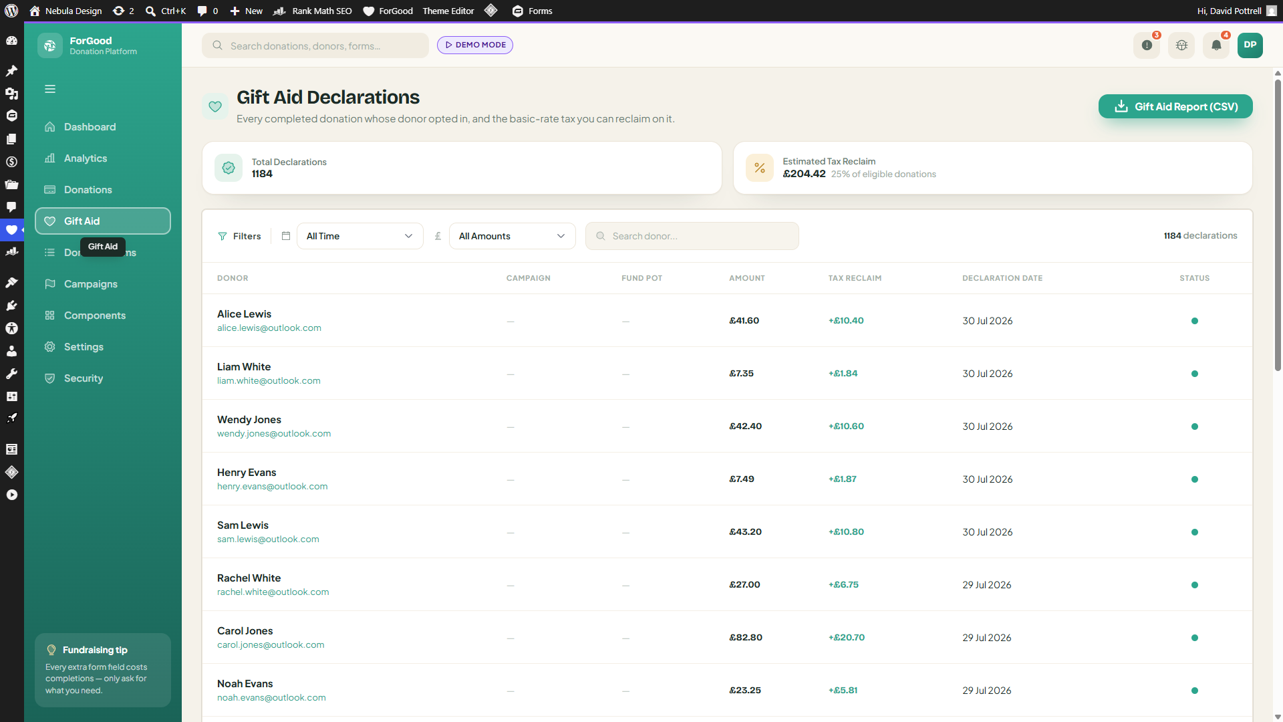This screenshot has width=1283, height=722.
Task: Click status dot for Noah Evans
Action: click(x=1195, y=691)
